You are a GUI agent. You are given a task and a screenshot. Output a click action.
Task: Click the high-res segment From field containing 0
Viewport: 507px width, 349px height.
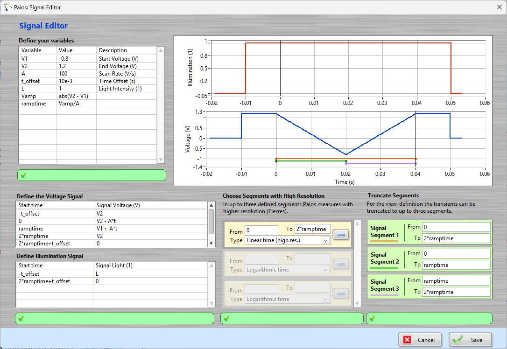(261, 230)
